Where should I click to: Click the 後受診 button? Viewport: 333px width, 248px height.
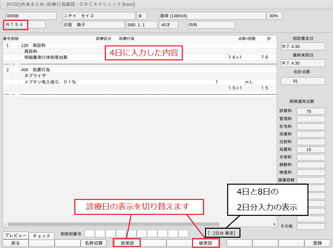pyautogui.click(x=205, y=243)
